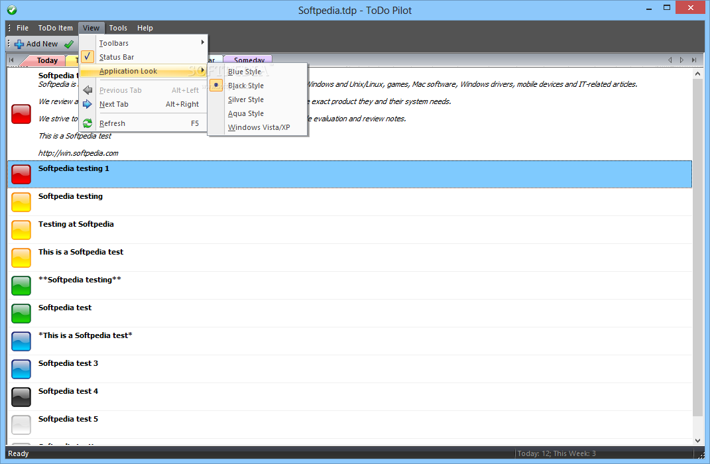Choose Windows Vista/XP application look
Screen dimensions: 710x464
pyautogui.click(x=258, y=128)
